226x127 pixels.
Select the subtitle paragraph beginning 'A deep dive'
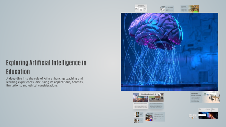click(x=45, y=82)
